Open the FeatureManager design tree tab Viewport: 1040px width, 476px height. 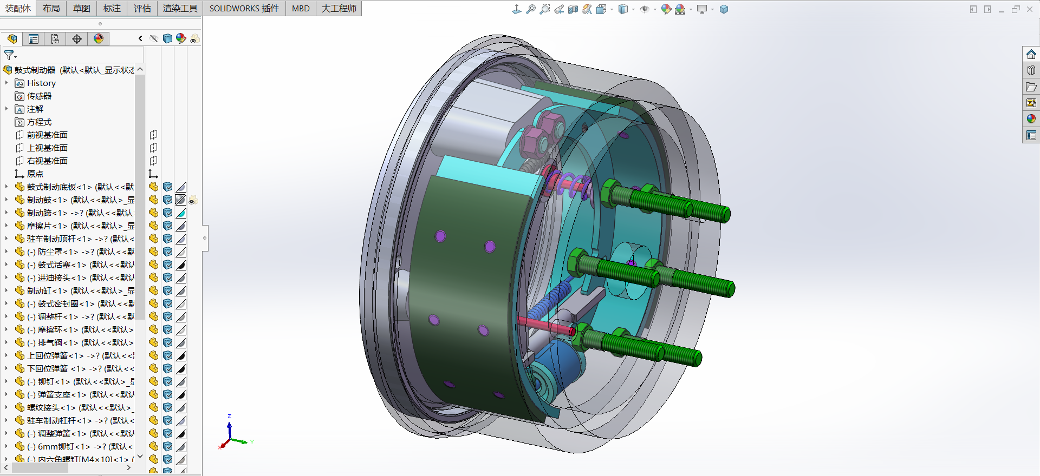pos(12,38)
